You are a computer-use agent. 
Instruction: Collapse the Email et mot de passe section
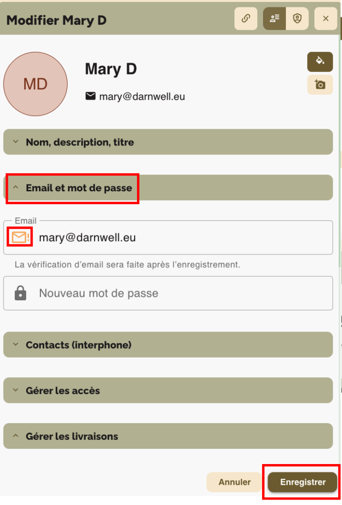[x=168, y=188]
